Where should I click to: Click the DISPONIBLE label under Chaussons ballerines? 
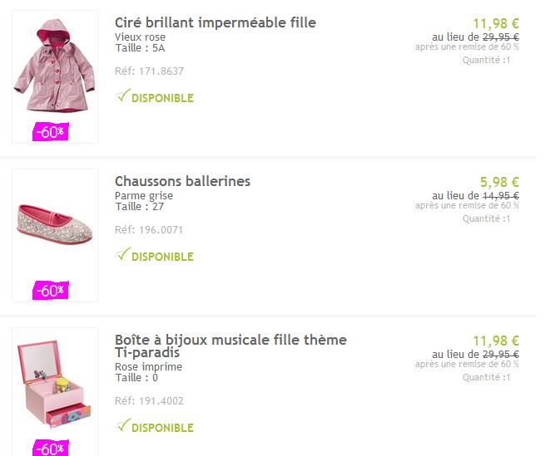(162, 257)
